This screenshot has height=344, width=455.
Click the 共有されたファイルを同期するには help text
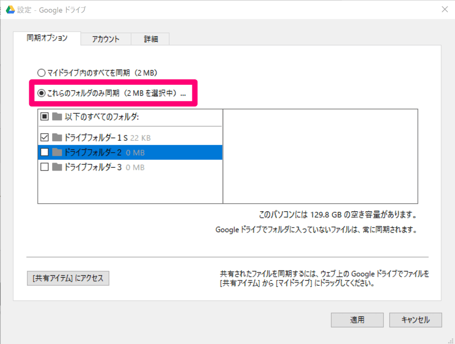click(324, 278)
